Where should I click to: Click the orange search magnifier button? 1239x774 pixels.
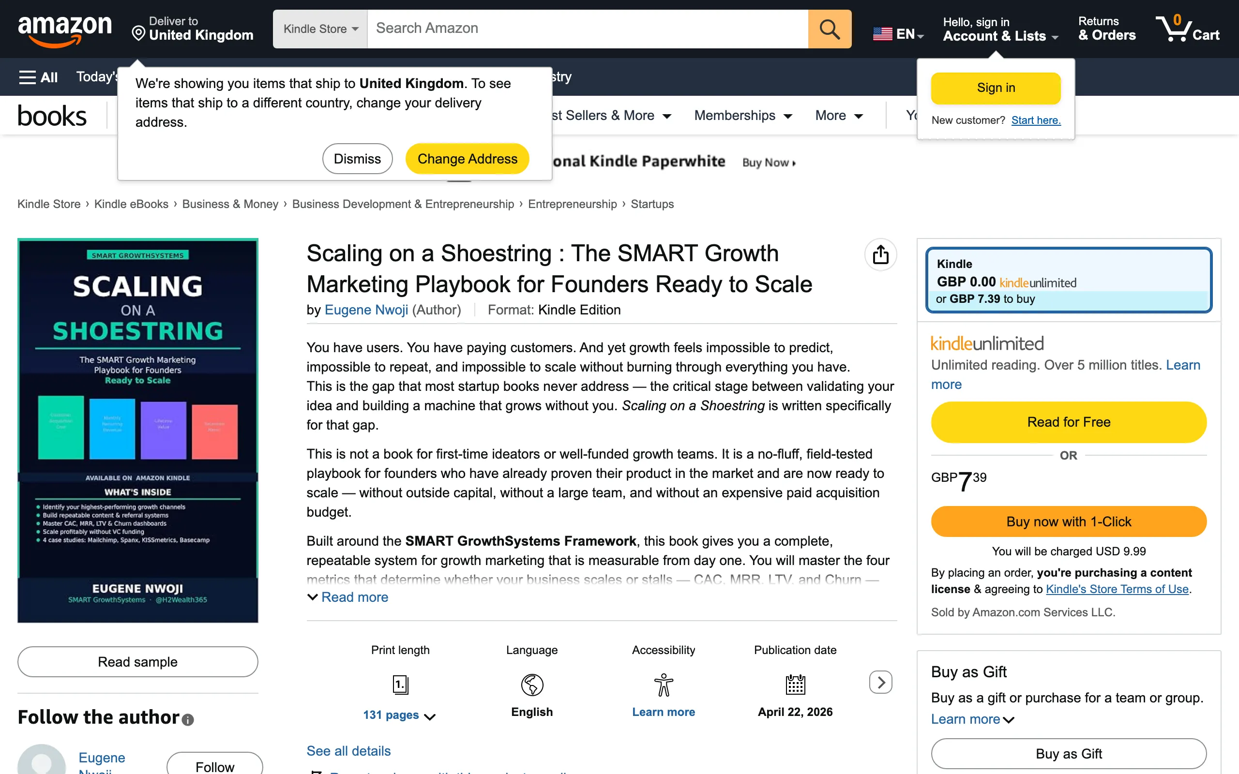click(830, 29)
